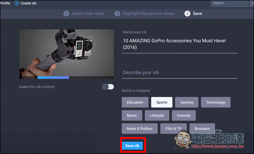Toggle the Make this vib unlisted switch
The height and width of the screenshot is (154, 254).
[x=108, y=87]
